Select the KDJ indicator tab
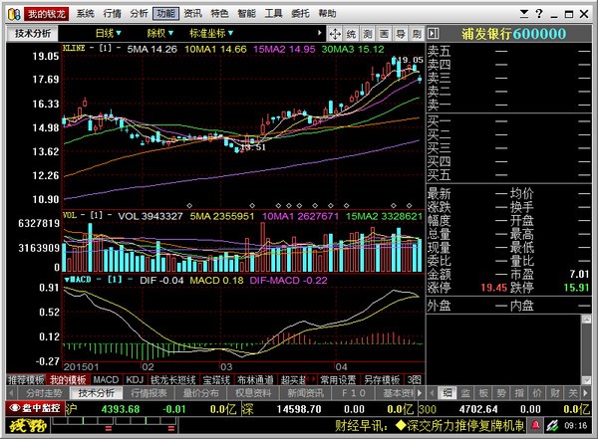Screen dimensions: 598x439 (x=136, y=380)
